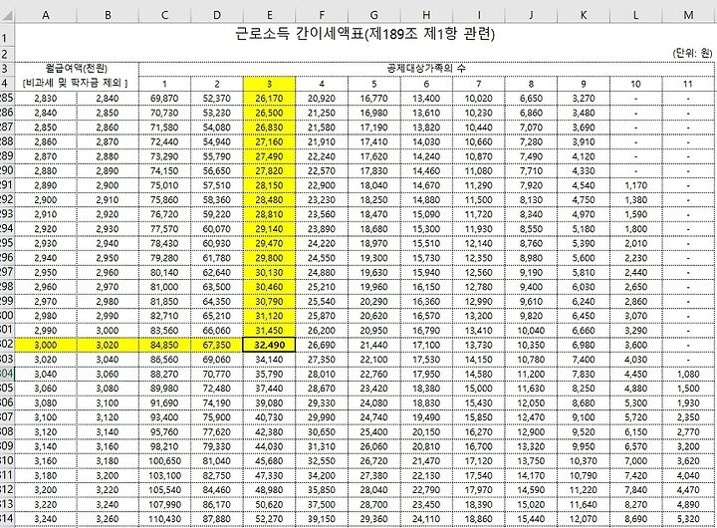Click cell 5,320 in column M
717x528 pixels.
(x=688, y=519)
